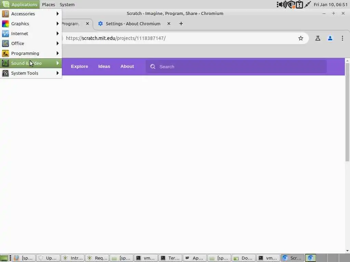Switch to the Ter... taskbar window
The height and width of the screenshot is (262, 350).
tap(170, 258)
